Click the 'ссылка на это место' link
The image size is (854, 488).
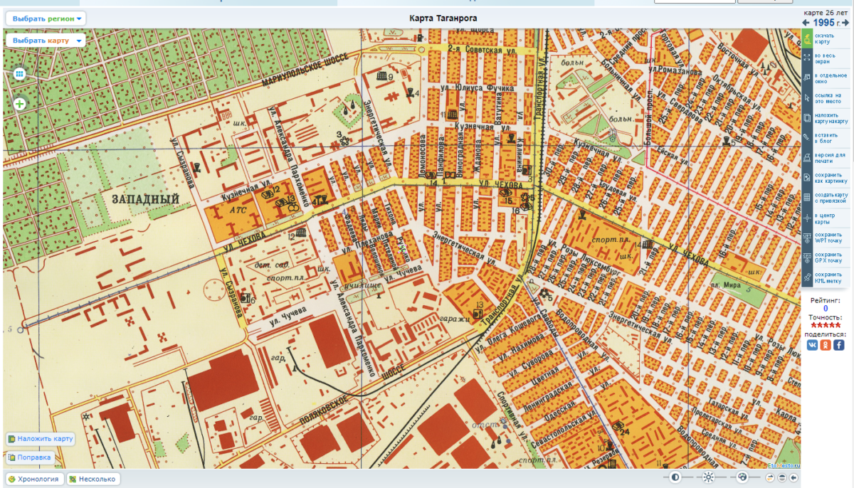(x=828, y=98)
